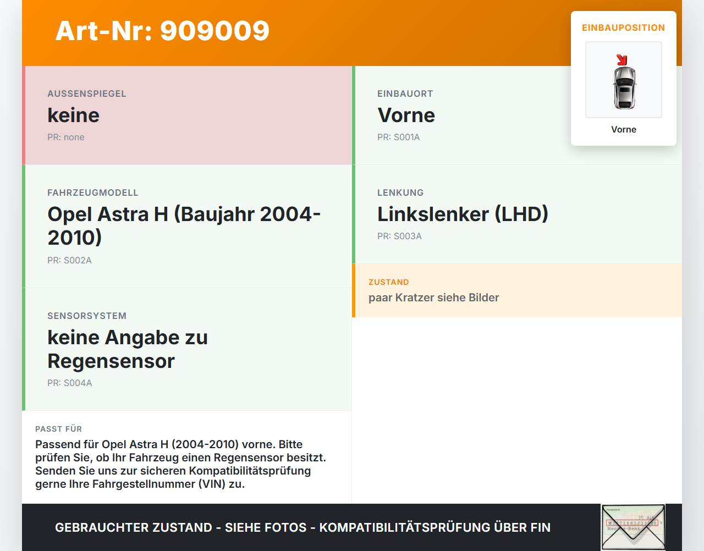Image resolution: width=704 pixels, height=551 pixels.
Task: Click the PR: S003A code
Action: tap(400, 236)
